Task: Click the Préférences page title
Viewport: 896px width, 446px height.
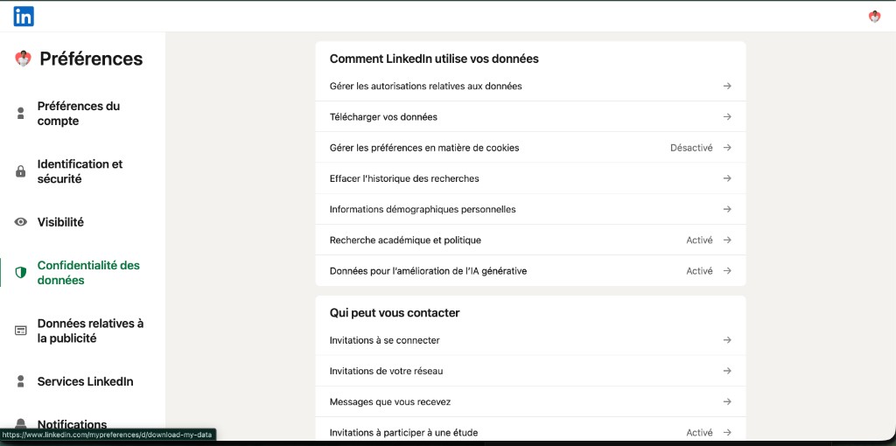Action: [x=91, y=59]
